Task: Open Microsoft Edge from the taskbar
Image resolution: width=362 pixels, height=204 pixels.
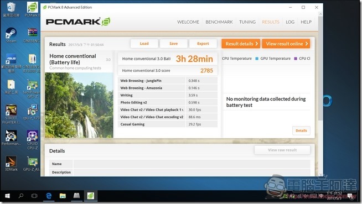Action: pos(49,196)
